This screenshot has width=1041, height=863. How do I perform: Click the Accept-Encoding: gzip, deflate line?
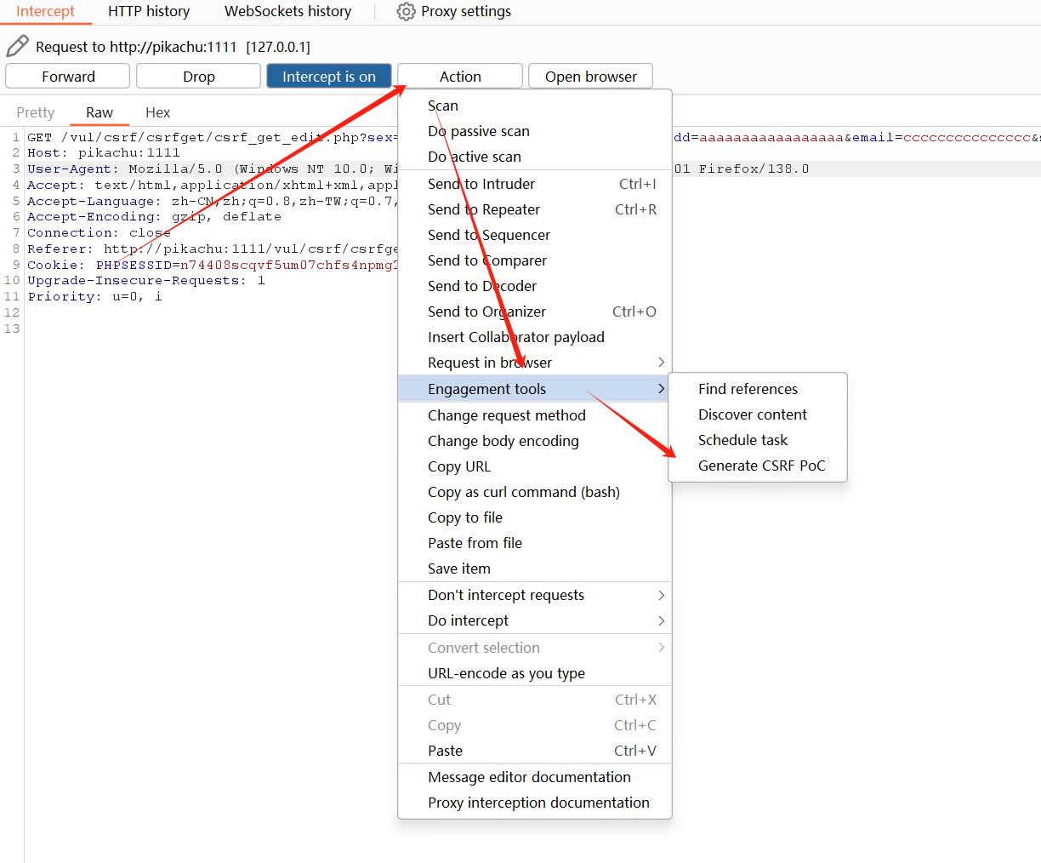pos(154,216)
